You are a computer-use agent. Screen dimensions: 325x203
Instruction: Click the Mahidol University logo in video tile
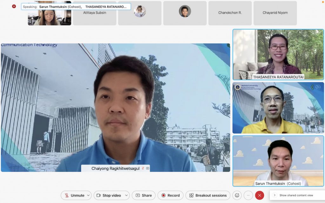(238, 87)
